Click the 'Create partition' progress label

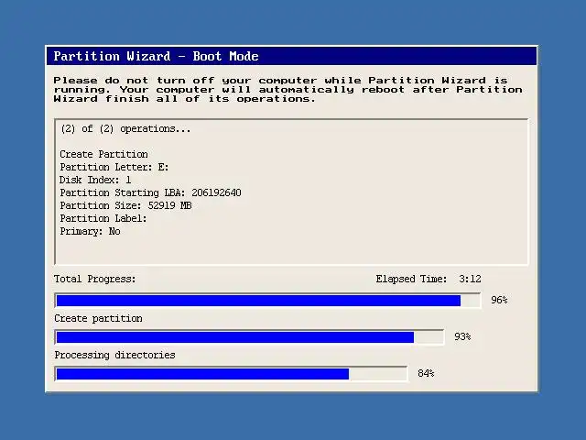98,318
